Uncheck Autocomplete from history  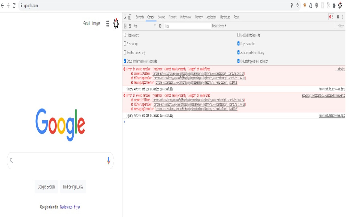pos(239,52)
